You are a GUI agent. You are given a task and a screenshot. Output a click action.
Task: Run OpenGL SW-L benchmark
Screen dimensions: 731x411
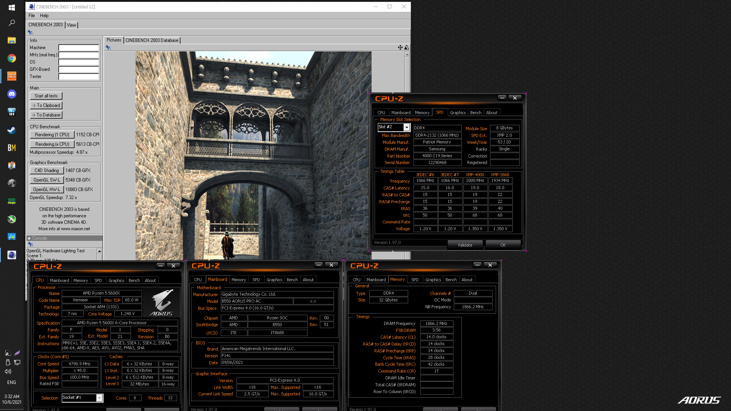pyautogui.click(x=46, y=180)
